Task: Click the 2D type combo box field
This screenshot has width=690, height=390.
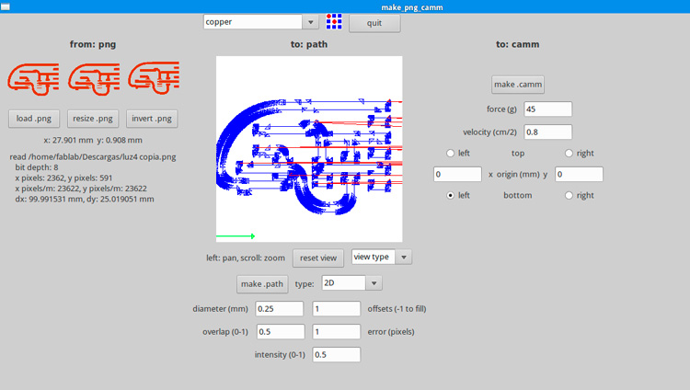Action: pyautogui.click(x=344, y=283)
